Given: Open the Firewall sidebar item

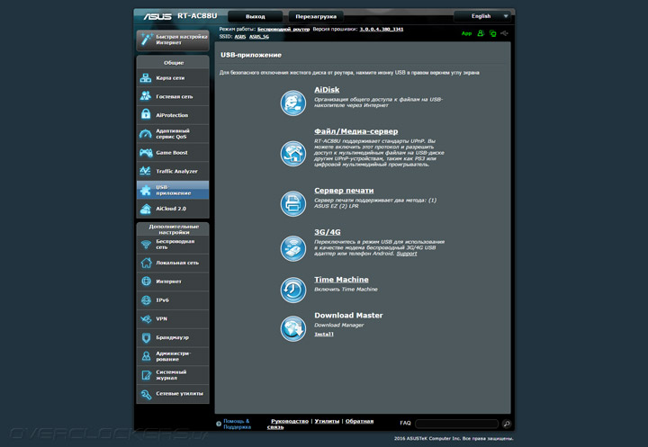Looking at the screenshot, I should 173,337.
